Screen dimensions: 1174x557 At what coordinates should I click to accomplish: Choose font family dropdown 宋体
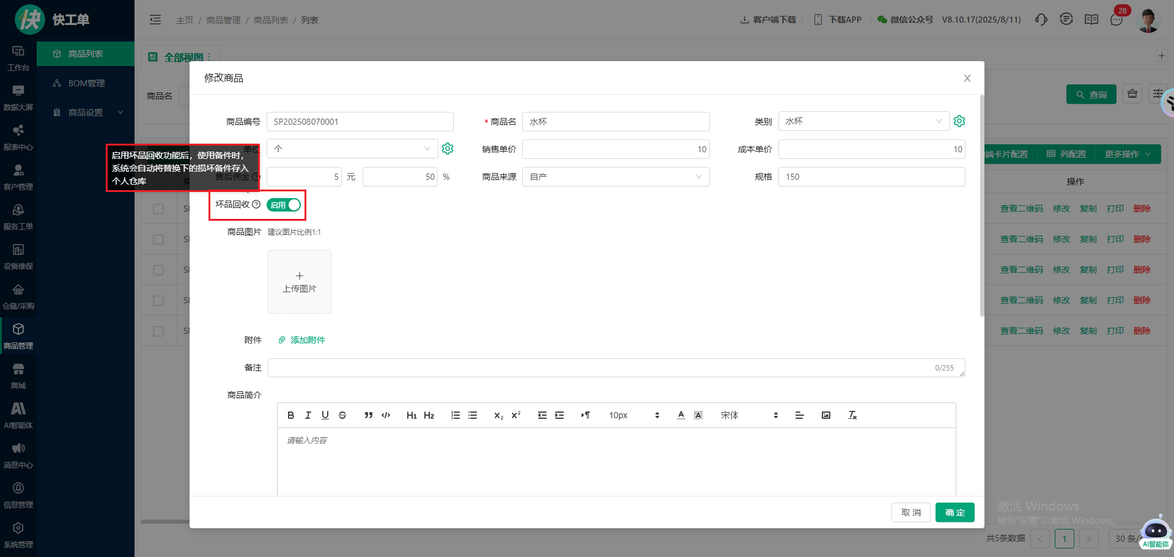749,415
